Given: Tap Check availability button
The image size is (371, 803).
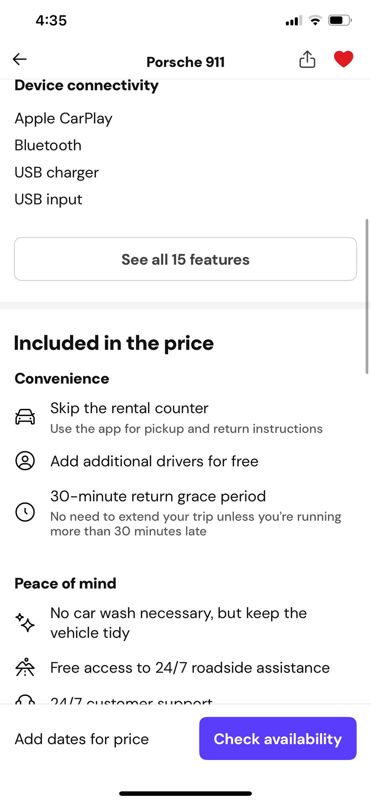Looking at the screenshot, I should point(278,738).
